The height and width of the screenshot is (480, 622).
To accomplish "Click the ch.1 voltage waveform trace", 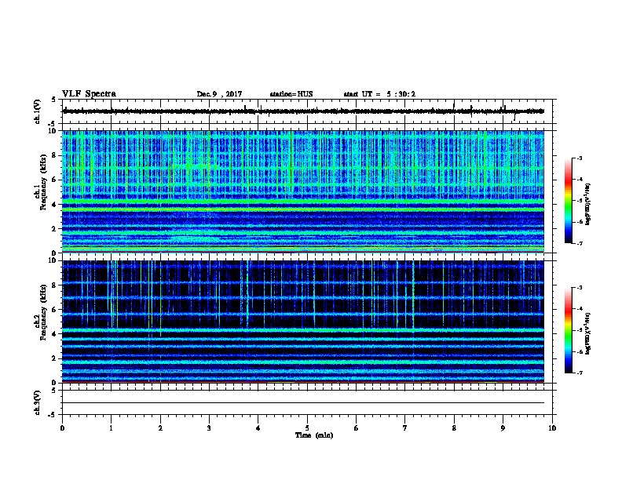I will click(x=303, y=111).
